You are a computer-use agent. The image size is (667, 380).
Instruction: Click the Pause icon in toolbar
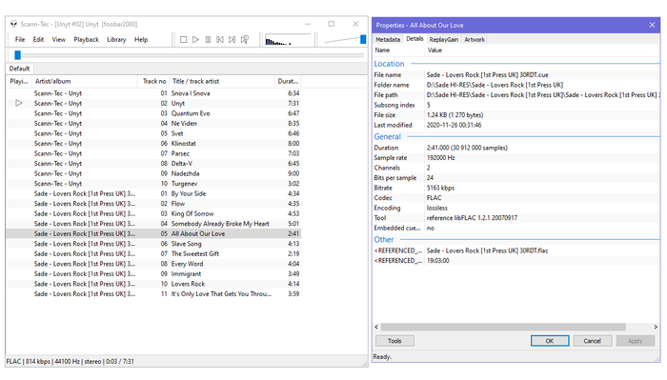pos(208,40)
